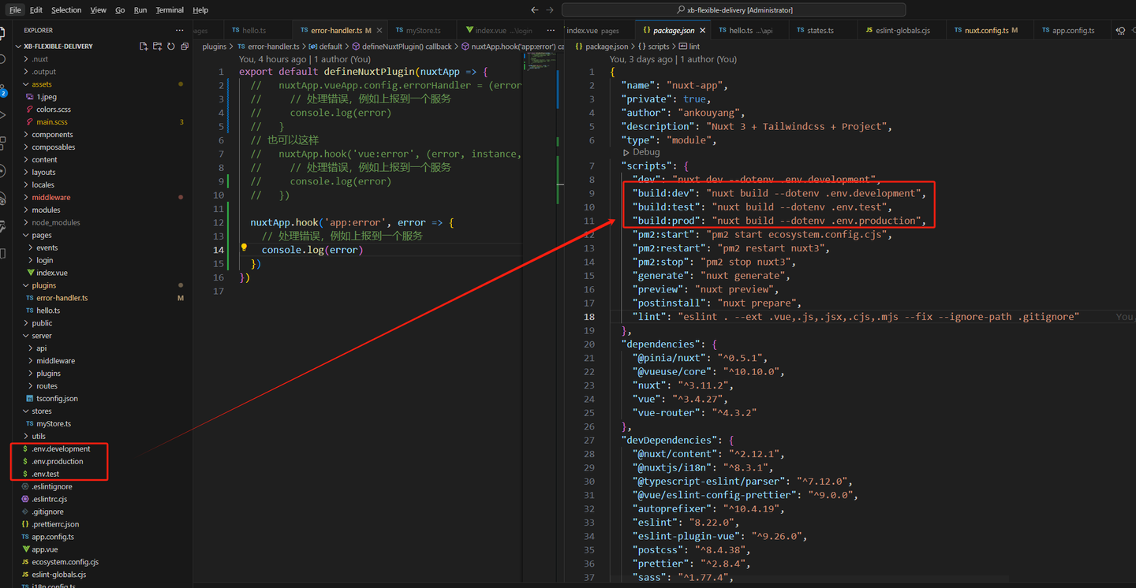The image size is (1136, 588).
Task: Click scripts in the package.json breadcrumb
Action: coord(658,47)
